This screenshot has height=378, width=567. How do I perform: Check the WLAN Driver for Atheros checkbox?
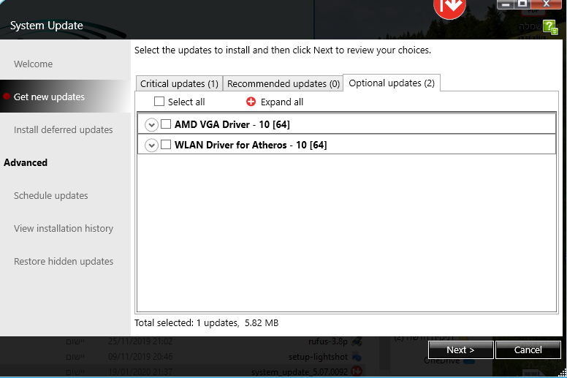click(166, 145)
